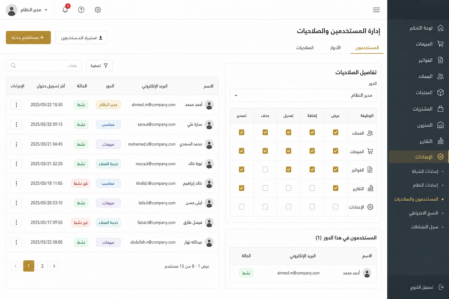Click the الفواتير document icon in sidebar
Image resolution: width=449 pixels, height=299 pixels.
point(441,60)
